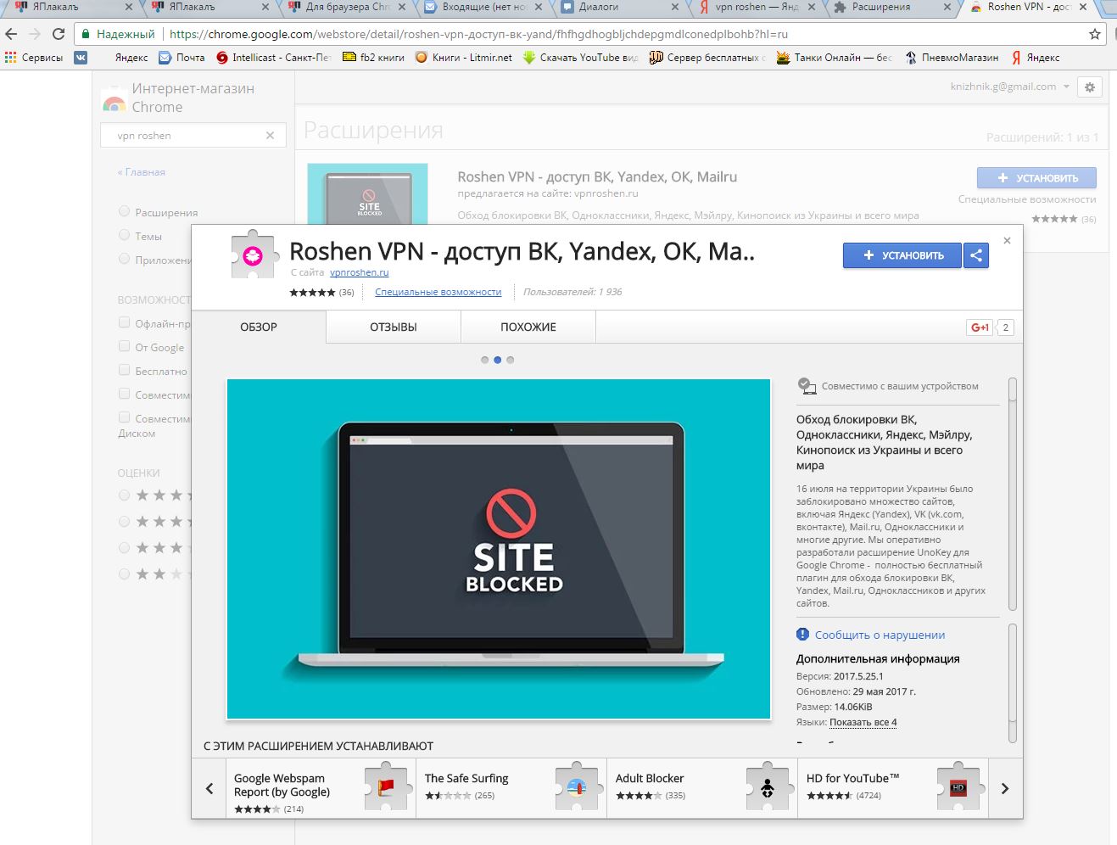This screenshot has width=1117, height=845.
Task: Open Google Webspam Report extension card
Action: (321, 788)
